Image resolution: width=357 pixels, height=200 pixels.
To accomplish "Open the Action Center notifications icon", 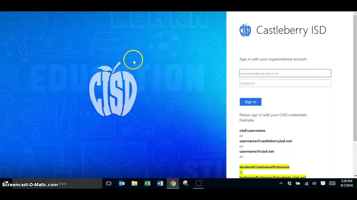I will coord(323,184).
